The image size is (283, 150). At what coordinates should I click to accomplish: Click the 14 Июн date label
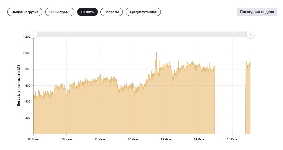coord(199,139)
